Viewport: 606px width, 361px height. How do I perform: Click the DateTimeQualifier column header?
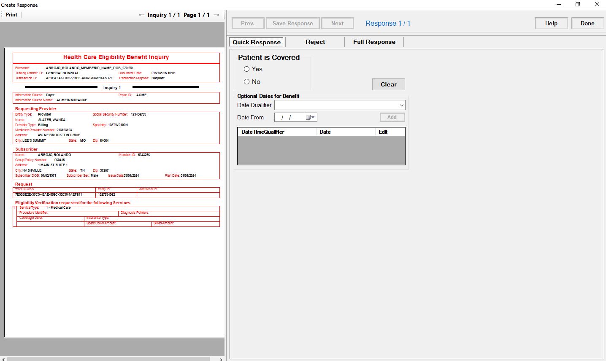point(277,132)
